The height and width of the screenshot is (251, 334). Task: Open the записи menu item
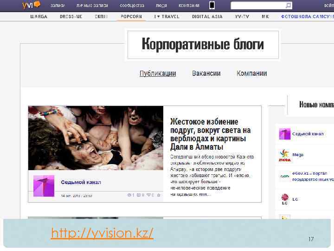[58, 6]
